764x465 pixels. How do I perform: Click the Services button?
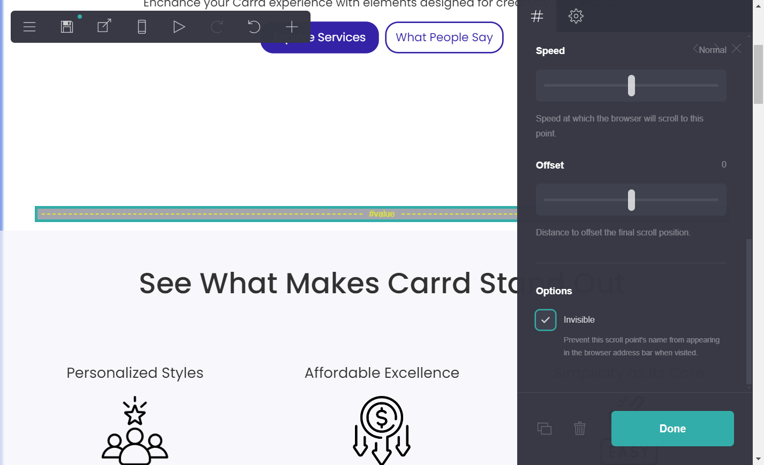(x=320, y=37)
